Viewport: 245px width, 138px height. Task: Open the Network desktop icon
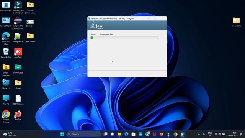pos(6,84)
